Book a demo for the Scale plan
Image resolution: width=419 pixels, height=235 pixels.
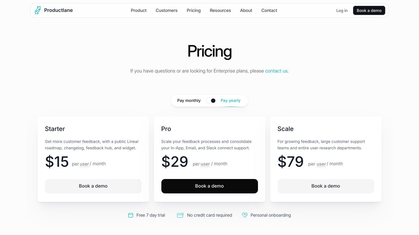[326, 186]
